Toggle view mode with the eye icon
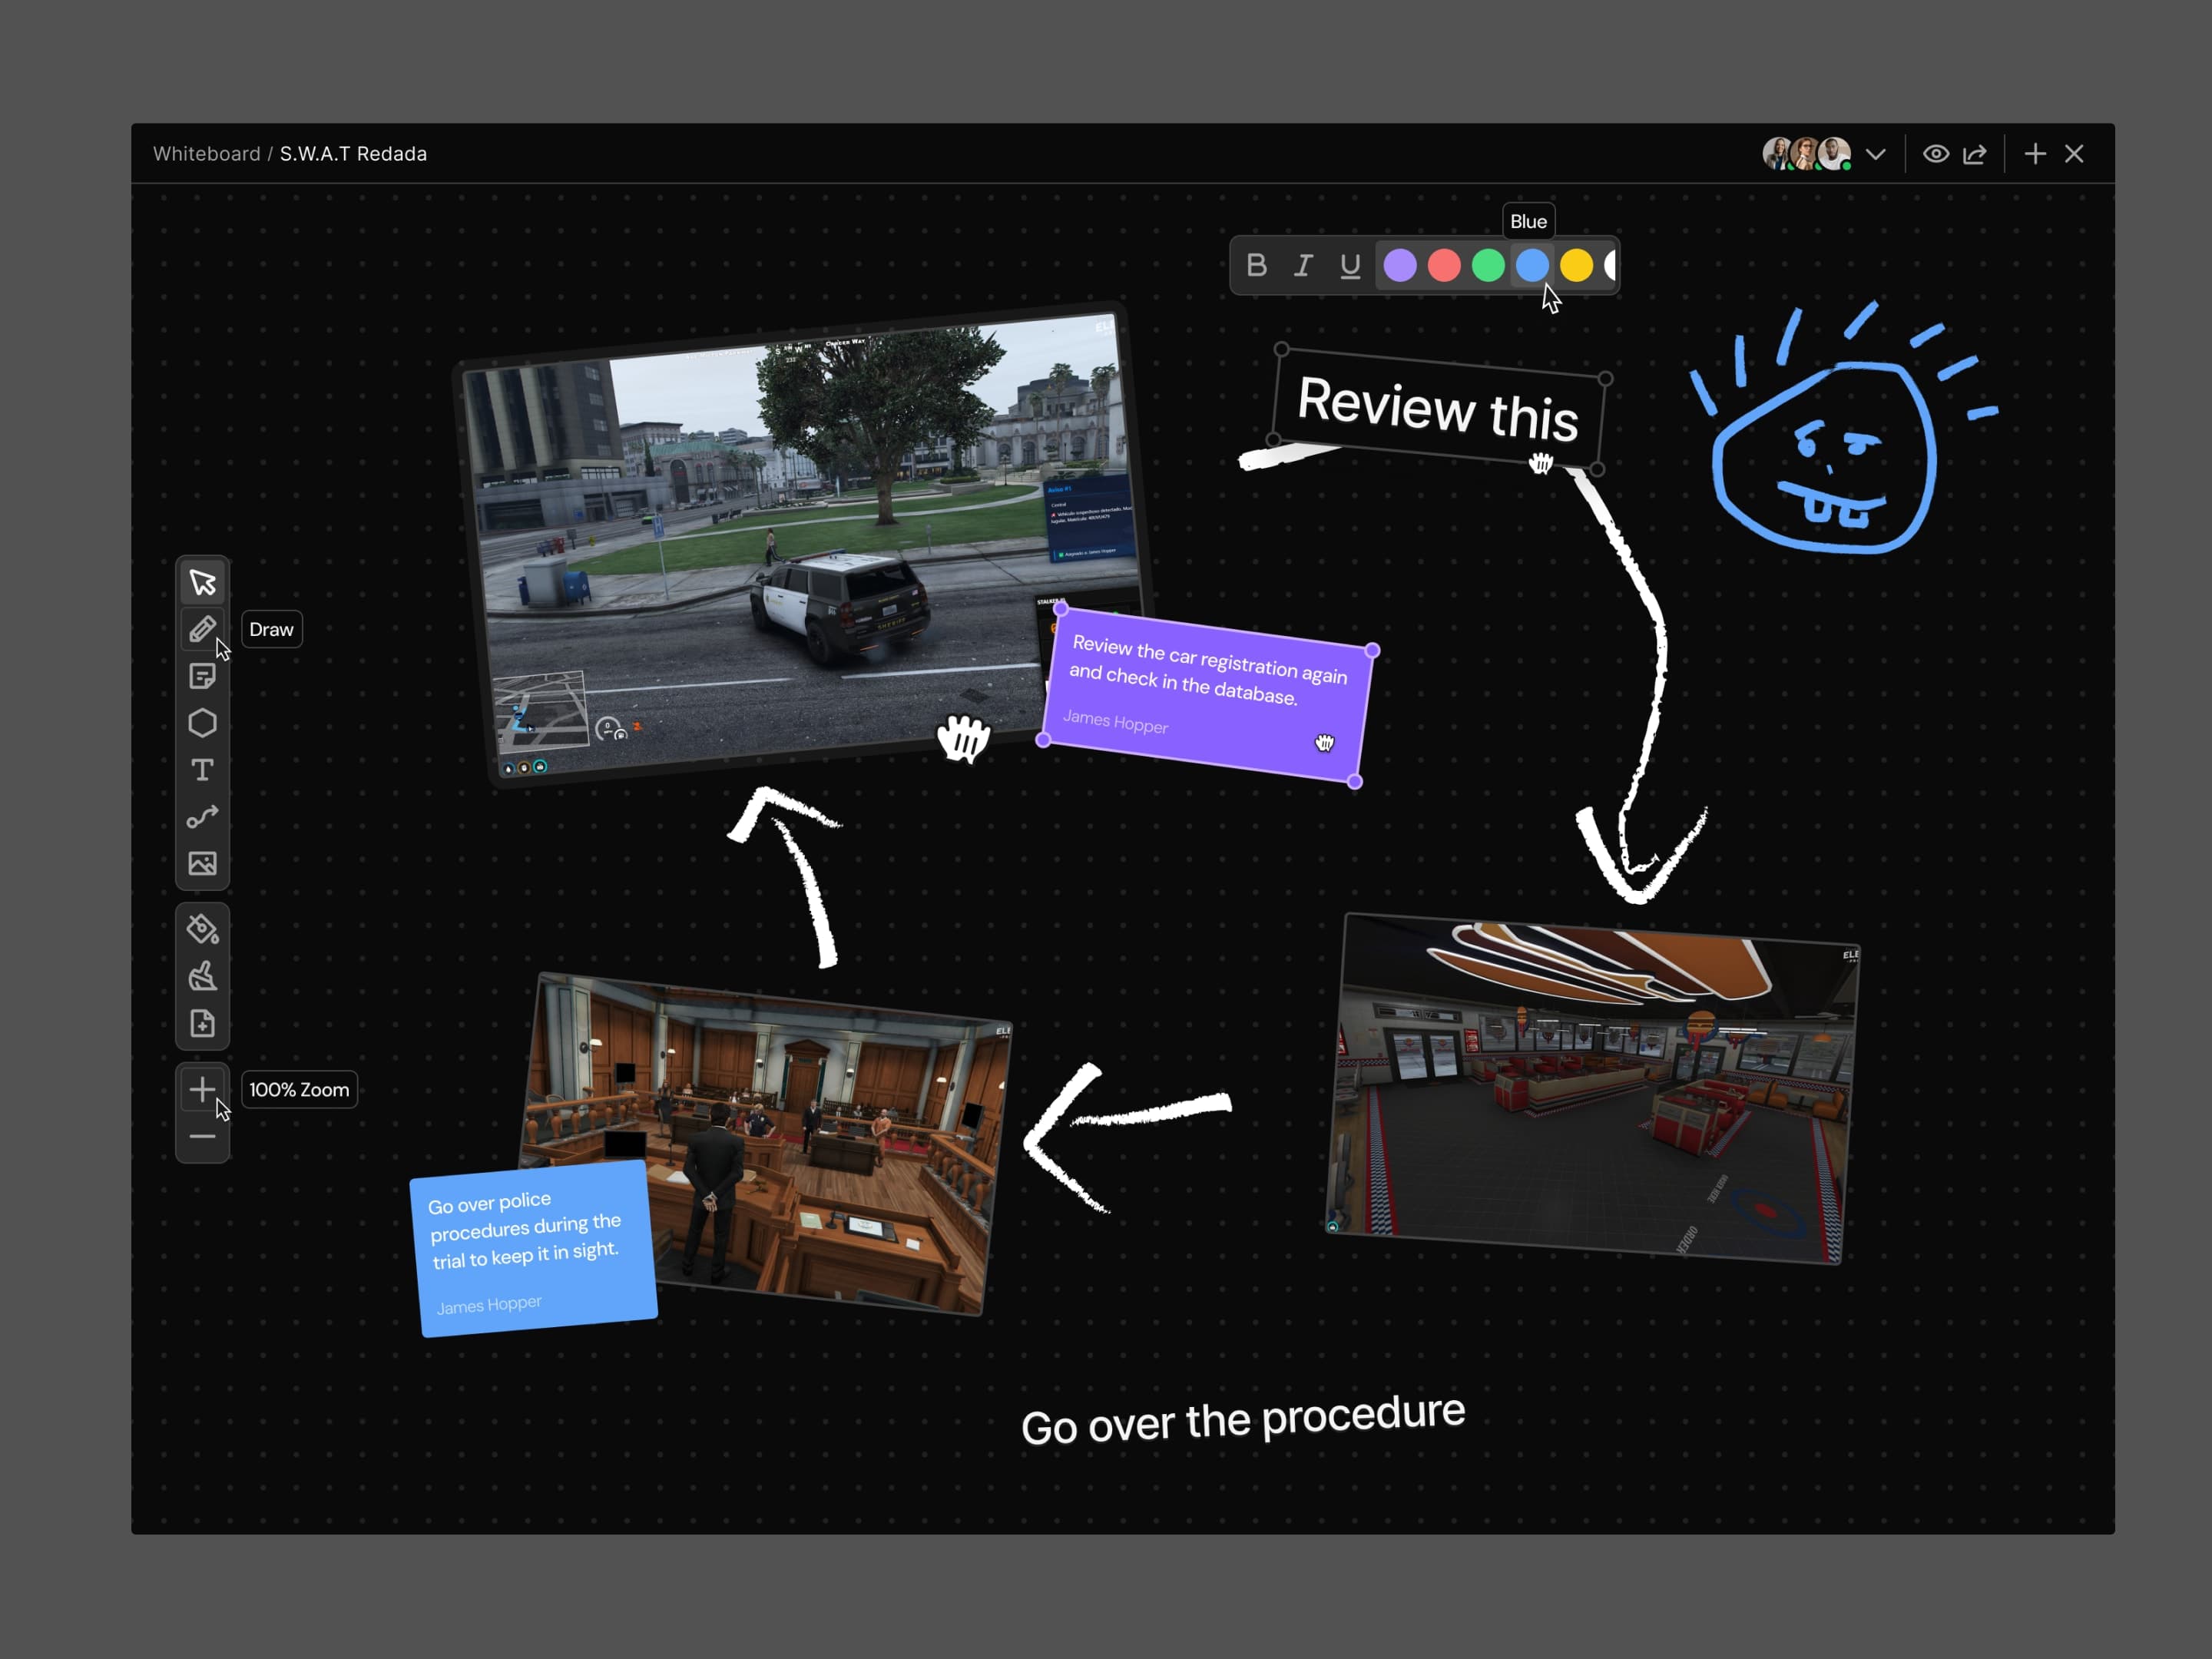Screen dimensions: 2212x1659 tap(1936, 154)
